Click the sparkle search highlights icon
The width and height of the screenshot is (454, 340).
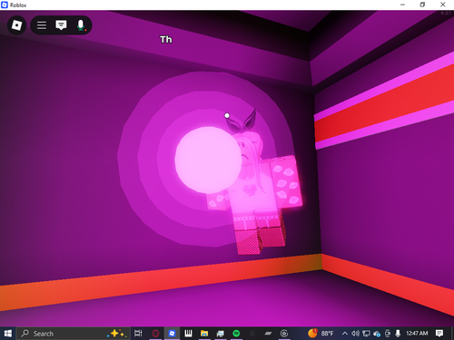click(117, 334)
